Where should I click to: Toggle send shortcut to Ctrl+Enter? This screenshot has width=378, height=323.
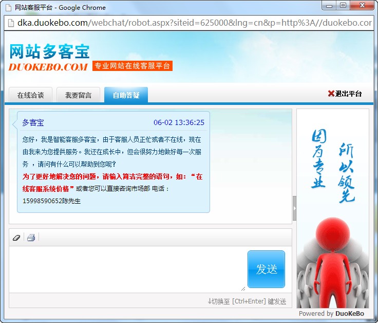pos(247,301)
